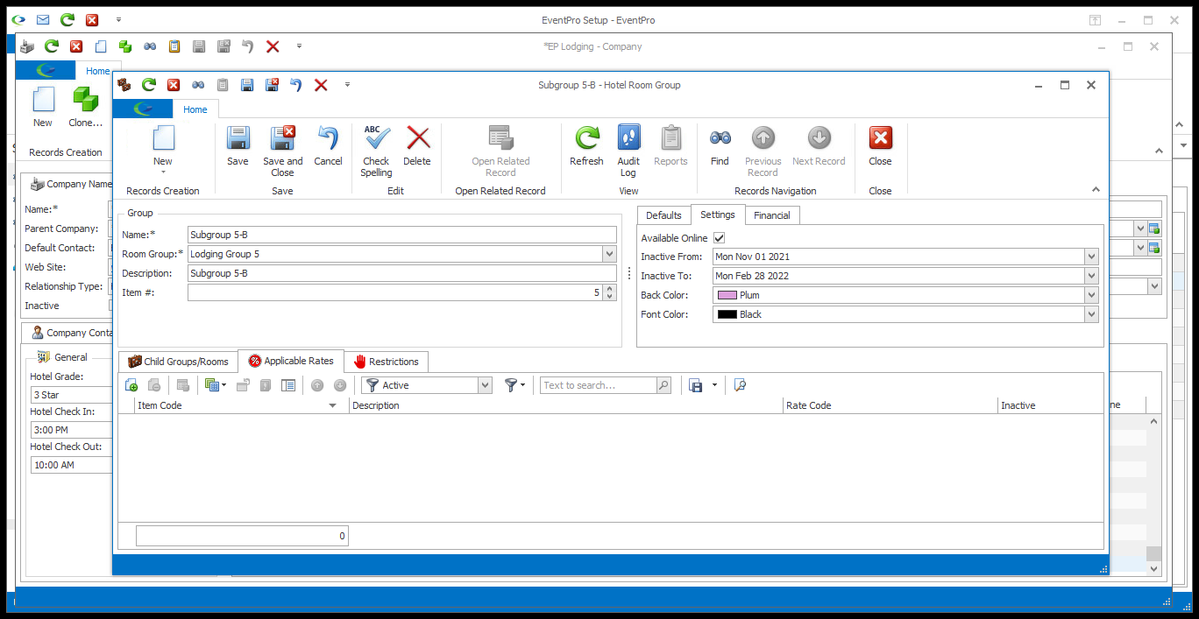The width and height of the screenshot is (1199, 619).
Task: Select the Applicable Rates tab
Action: click(x=291, y=361)
